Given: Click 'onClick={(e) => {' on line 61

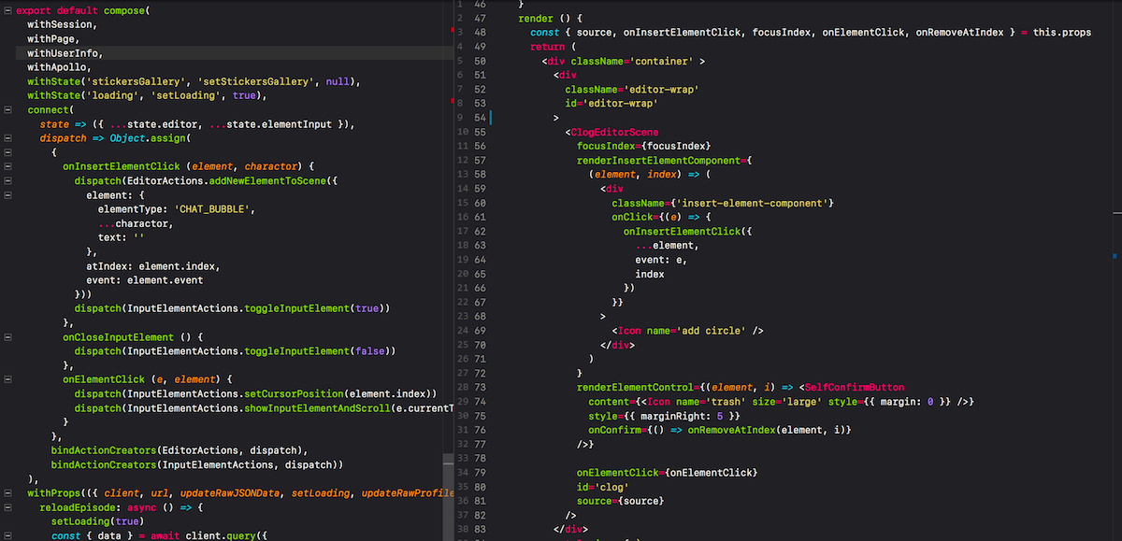Looking at the screenshot, I should (x=662, y=217).
